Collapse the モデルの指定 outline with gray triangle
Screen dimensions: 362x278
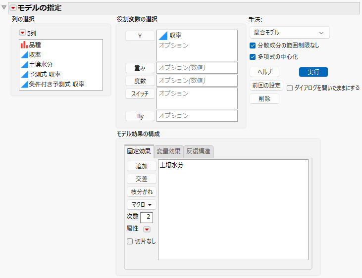tap(3, 7)
